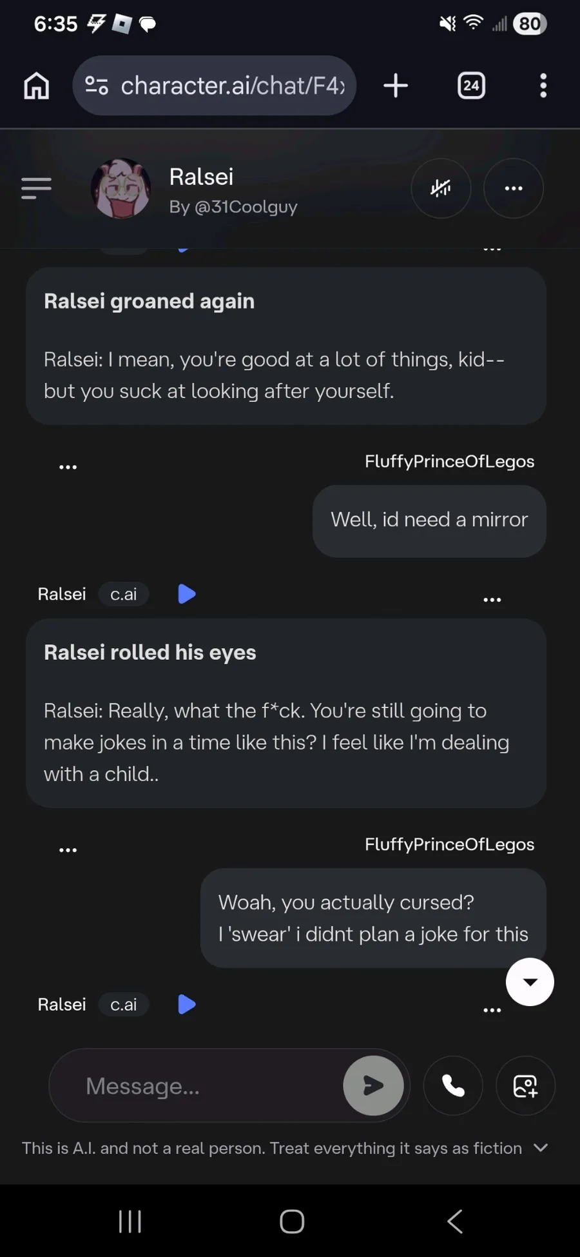The height and width of the screenshot is (1257, 580).
Task: Play voice for the latest Ralsei message
Action: [186, 1004]
